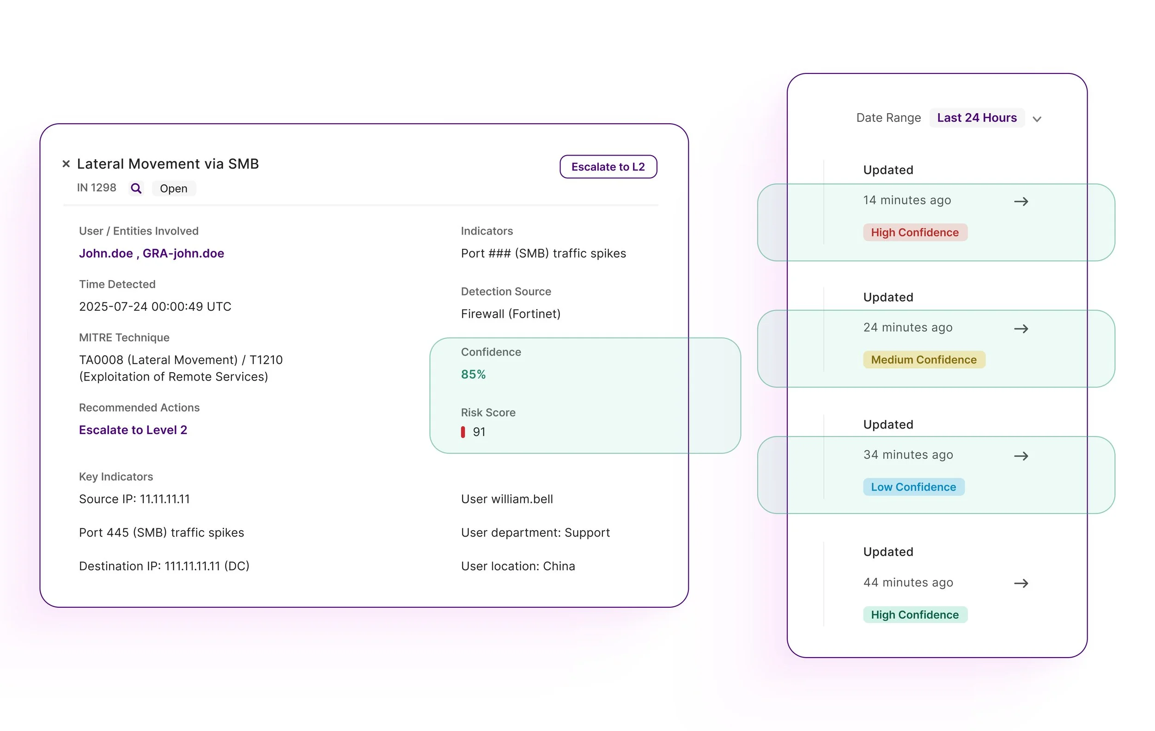Click User department: Support
Viewport: 1155px width, 731px height.
(535, 532)
